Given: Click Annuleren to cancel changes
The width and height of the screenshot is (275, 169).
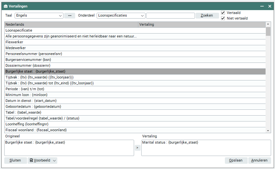Looking at the screenshot, I should point(259,161).
